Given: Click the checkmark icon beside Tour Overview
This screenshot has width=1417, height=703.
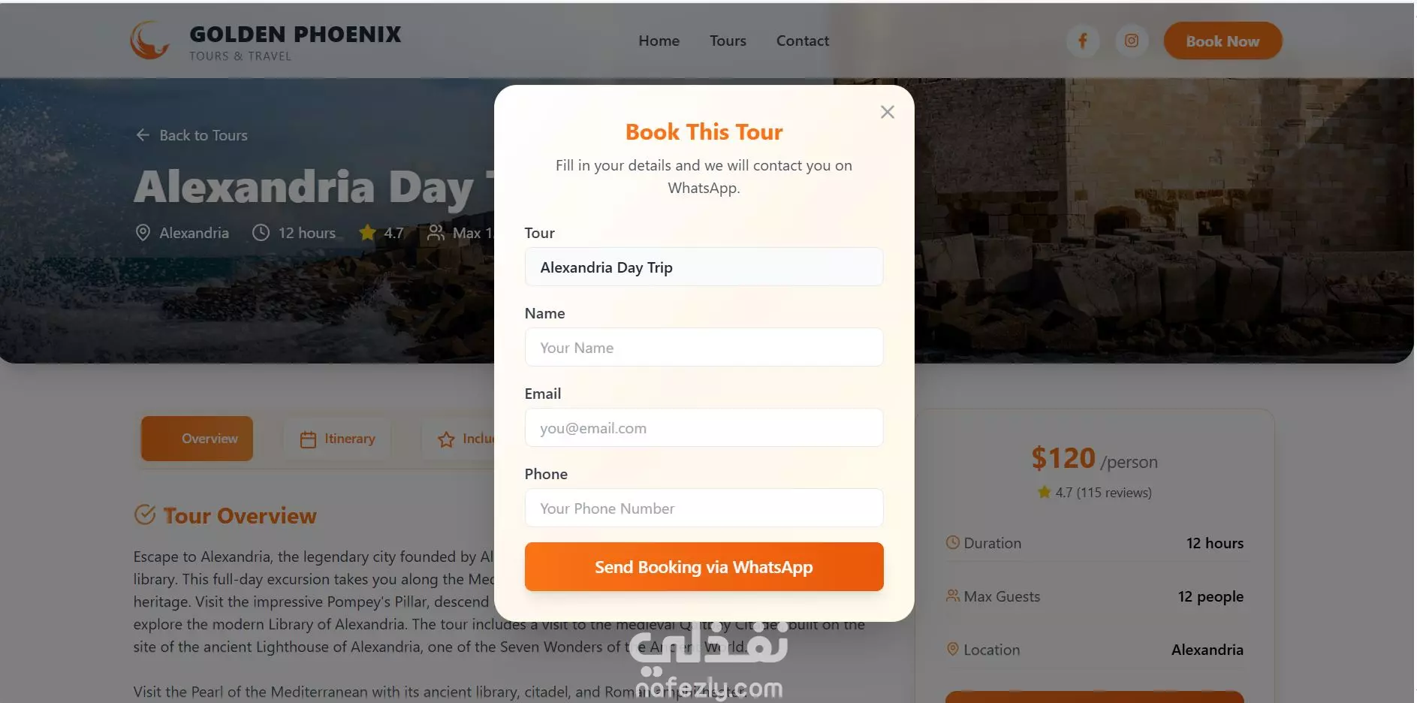Looking at the screenshot, I should click(x=145, y=514).
